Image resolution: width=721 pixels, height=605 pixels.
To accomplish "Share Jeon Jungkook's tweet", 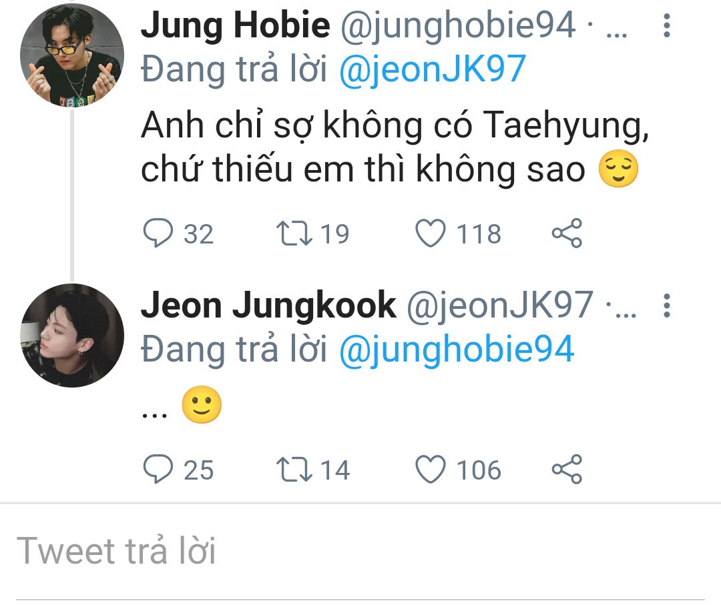I will (x=567, y=470).
